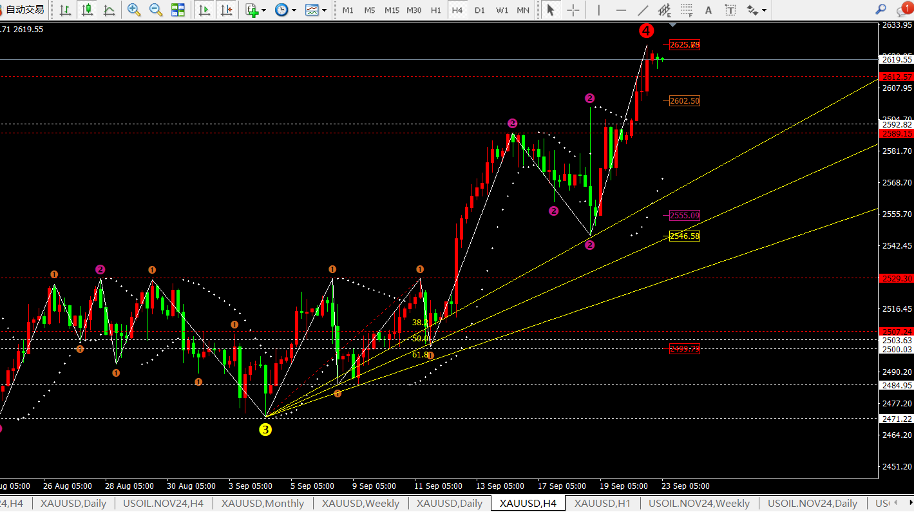Switch chart to bar chart mode

pos(65,10)
